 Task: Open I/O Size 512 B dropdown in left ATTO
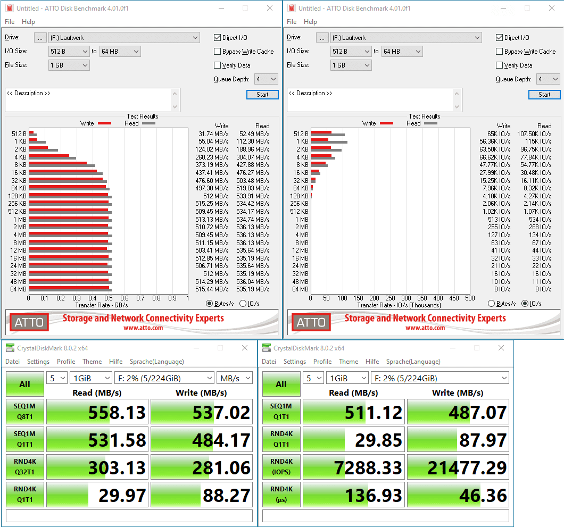[69, 52]
